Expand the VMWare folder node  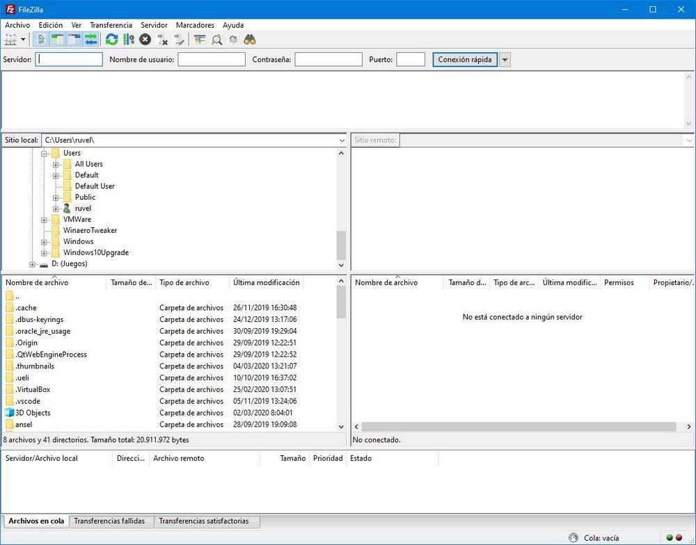coord(44,220)
